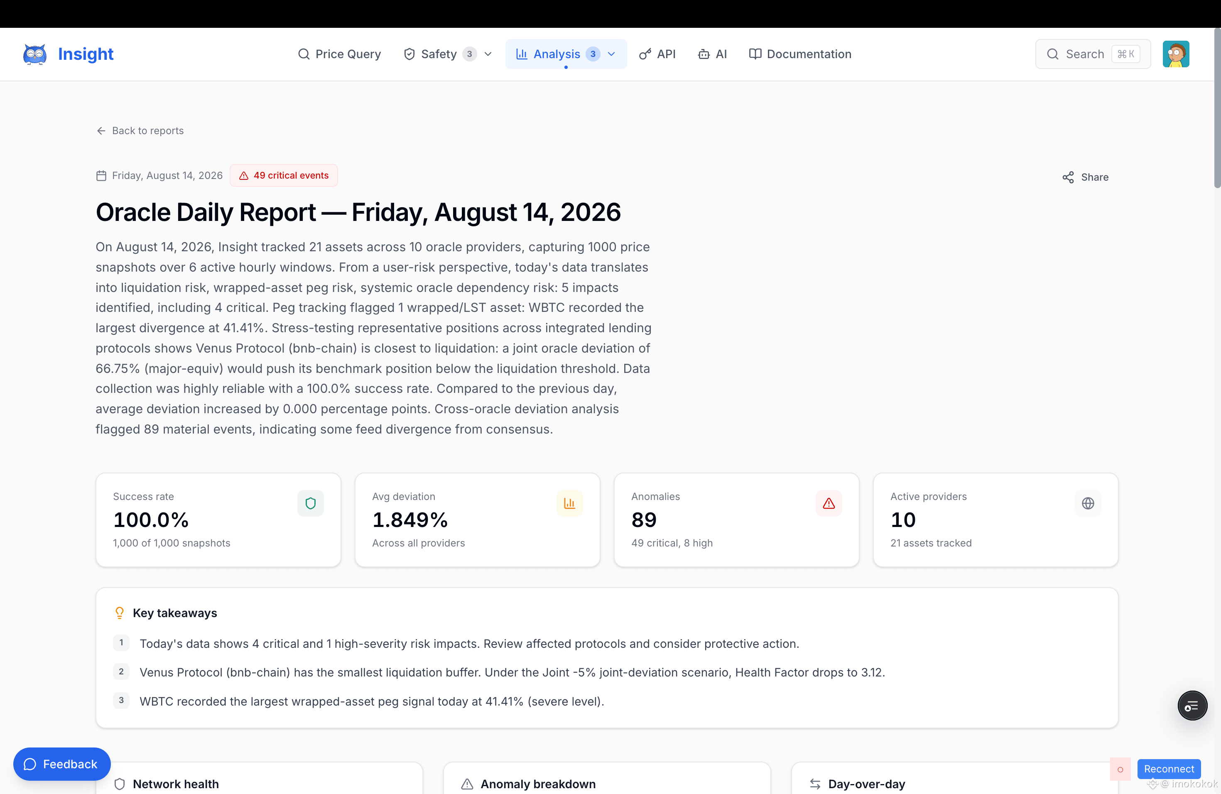Select the '1,000 of 1,000 snapshots' text

172,543
